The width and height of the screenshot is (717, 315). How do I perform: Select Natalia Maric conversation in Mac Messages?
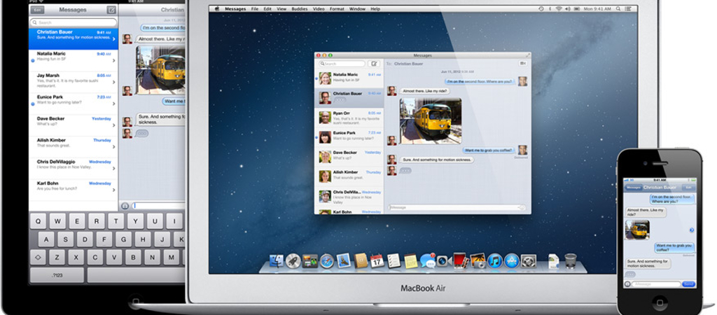pyautogui.click(x=349, y=78)
